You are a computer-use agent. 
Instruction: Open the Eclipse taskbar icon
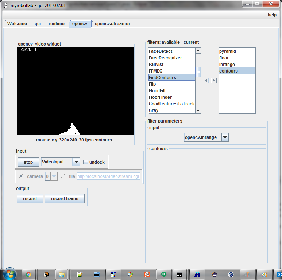pyautogui.click(x=215, y=275)
